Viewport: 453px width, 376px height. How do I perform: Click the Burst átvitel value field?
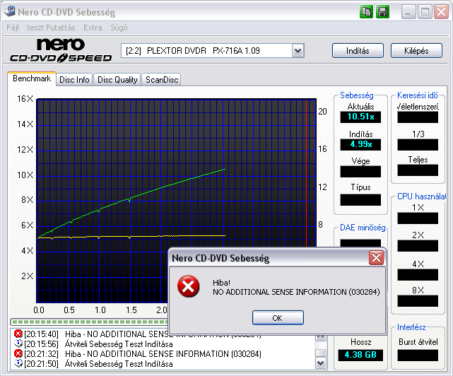coord(418,356)
